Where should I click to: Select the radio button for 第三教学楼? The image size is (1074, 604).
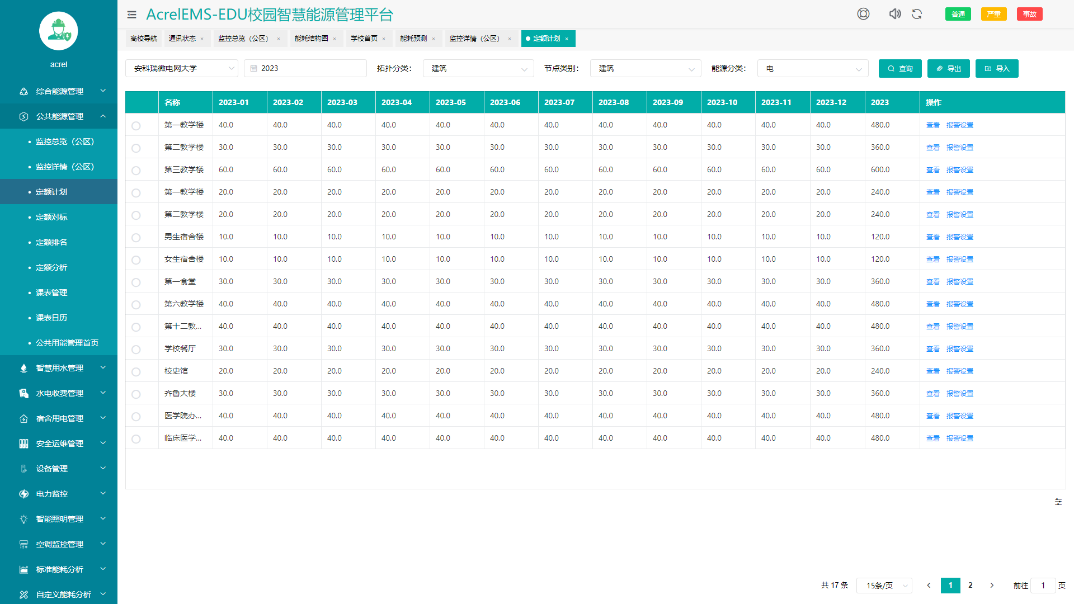coord(136,170)
